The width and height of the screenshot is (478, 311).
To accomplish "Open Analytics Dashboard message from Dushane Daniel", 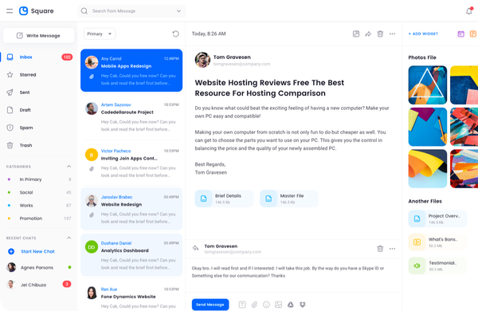I will pyautogui.click(x=131, y=255).
